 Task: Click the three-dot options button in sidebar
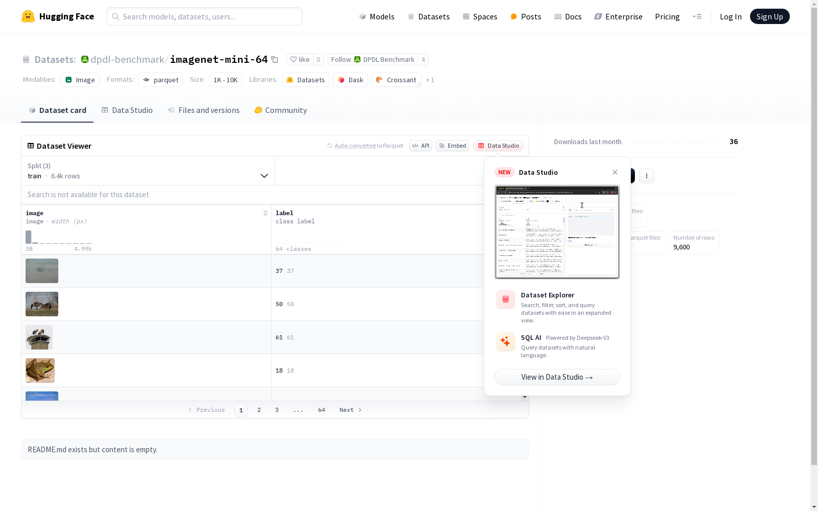coord(647,176)
